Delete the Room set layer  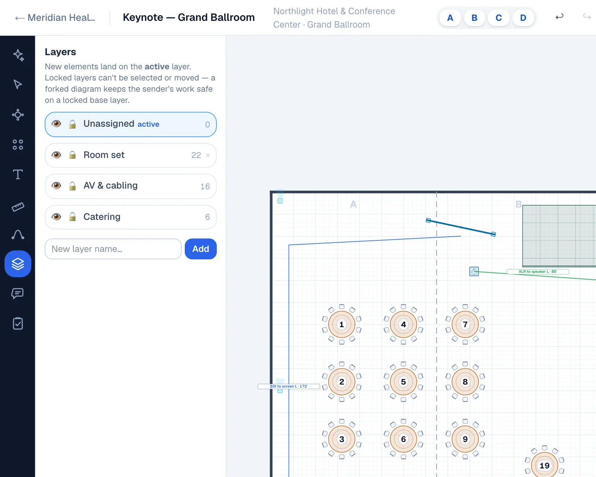tap(208, 155)
